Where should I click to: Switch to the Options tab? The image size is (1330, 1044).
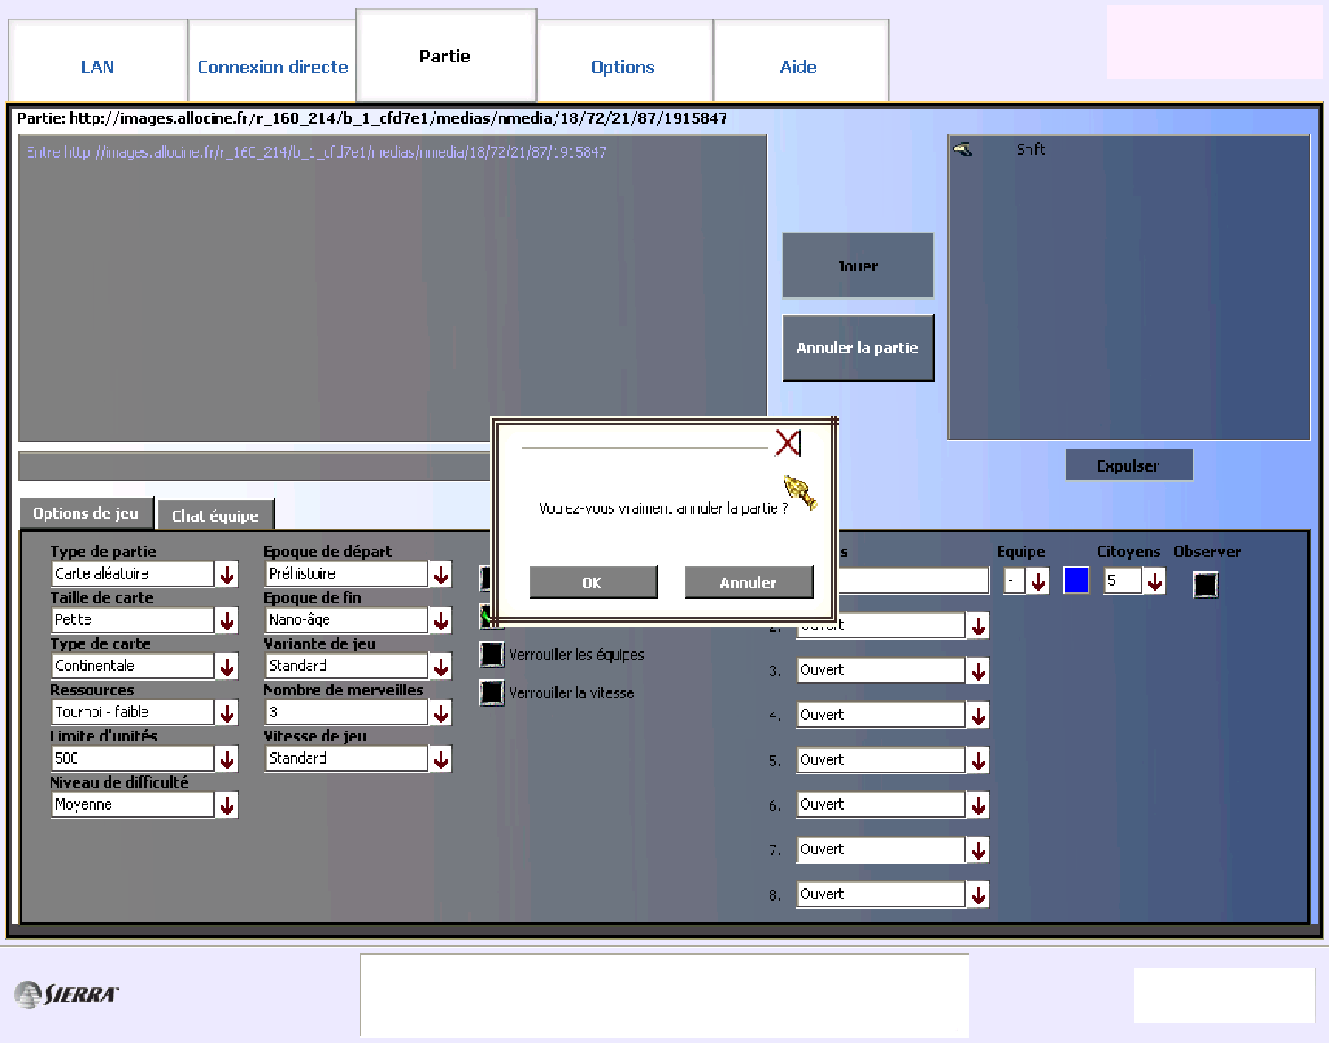click(623, 67)
